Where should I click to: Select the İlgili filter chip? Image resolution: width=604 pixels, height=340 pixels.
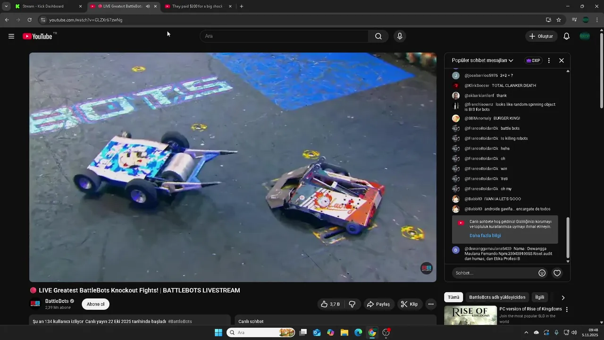[x=540, y=297]
